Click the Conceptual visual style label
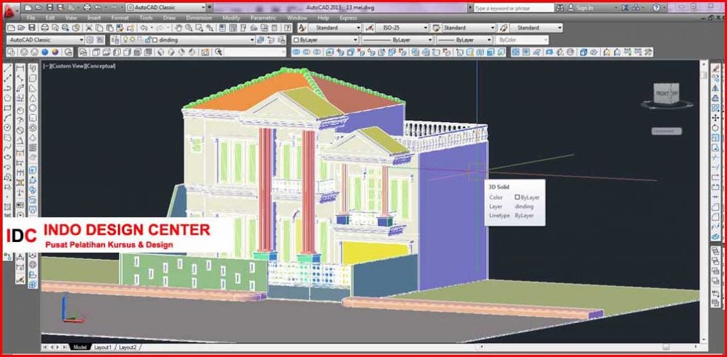This screenshot has height=357, width=727. pyautogui.click(x=101, y=66)
